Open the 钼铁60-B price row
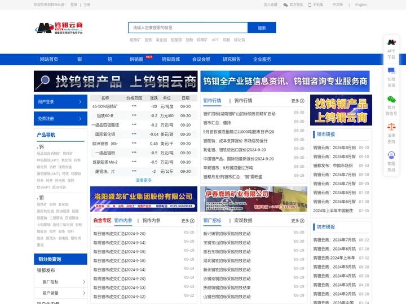 144,115
